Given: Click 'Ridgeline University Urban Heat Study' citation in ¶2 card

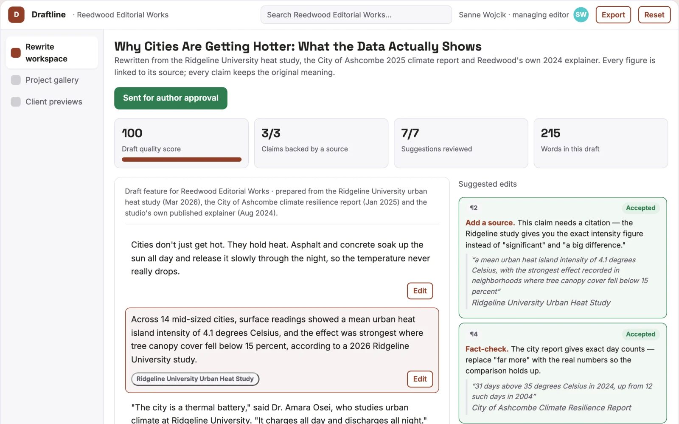Looking at the screenshot, I should [x=541, y=303].
